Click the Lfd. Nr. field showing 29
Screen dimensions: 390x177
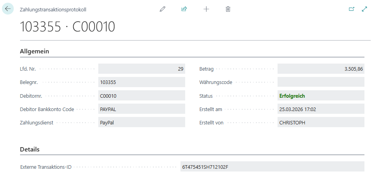pyautogui.click(x=142, y=69)
